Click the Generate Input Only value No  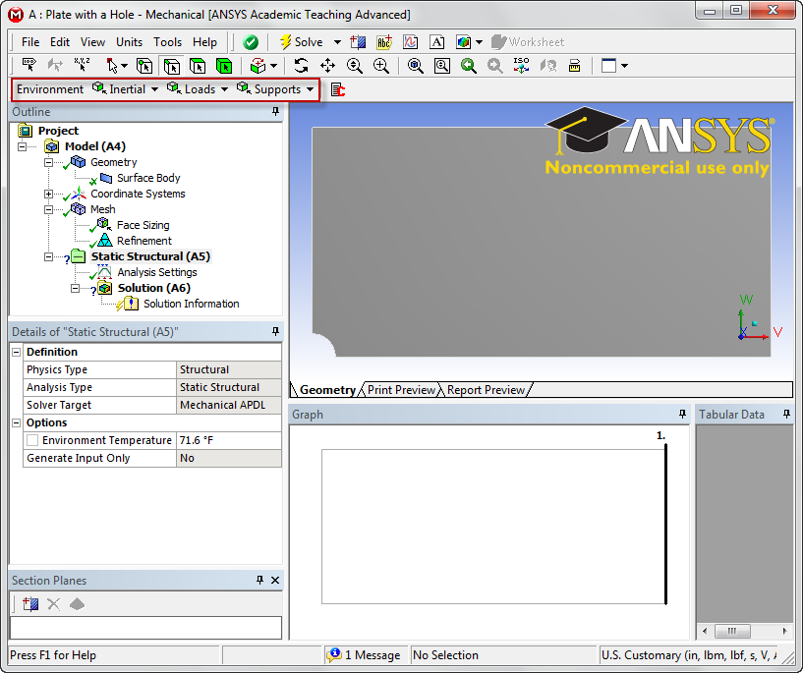(228, 458)
